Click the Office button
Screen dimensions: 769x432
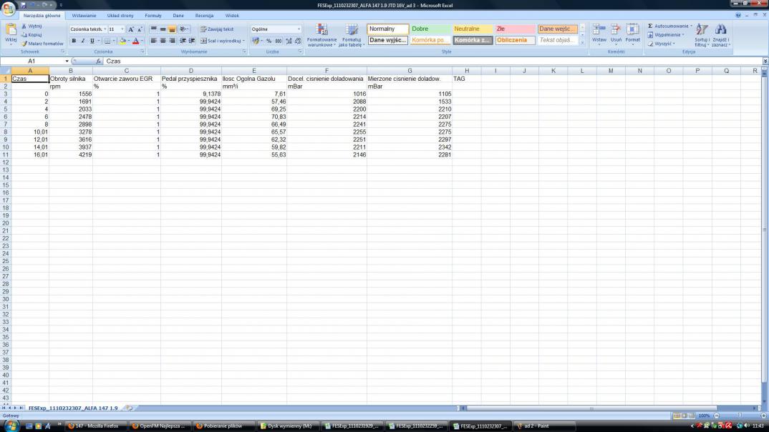coord(9,9)
